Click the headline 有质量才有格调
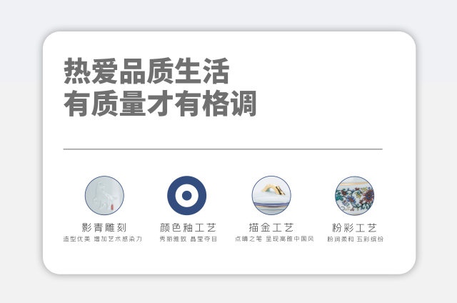This screenshot has width=457, height=303. [160, 104]
